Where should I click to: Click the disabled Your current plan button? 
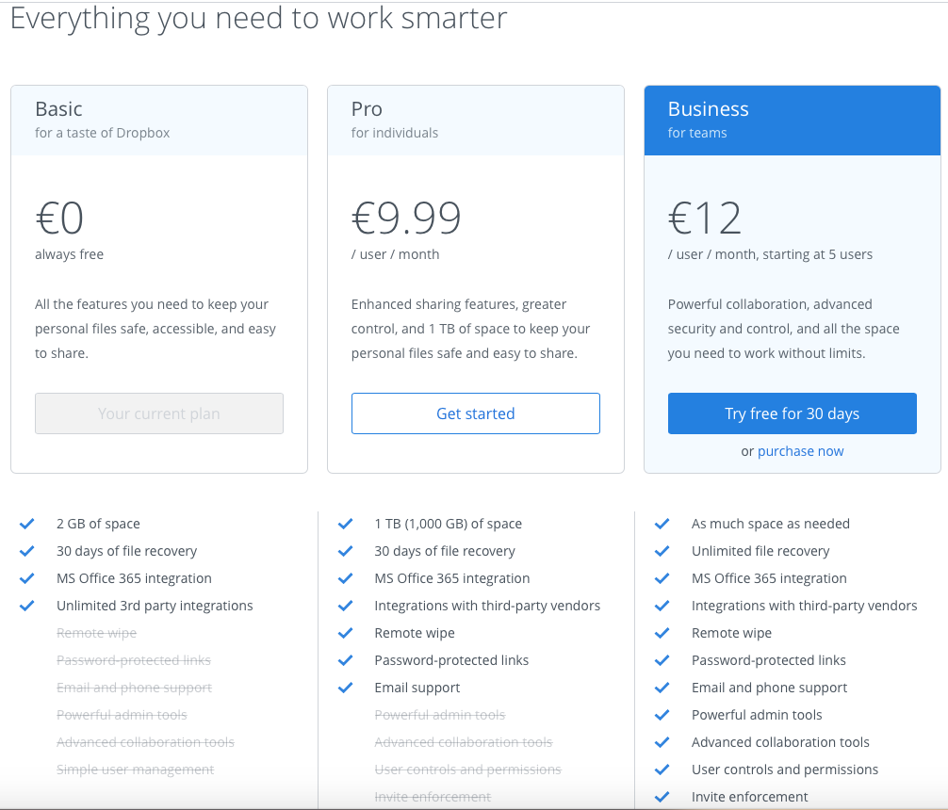pyautogui.click(x=159, y=413)
